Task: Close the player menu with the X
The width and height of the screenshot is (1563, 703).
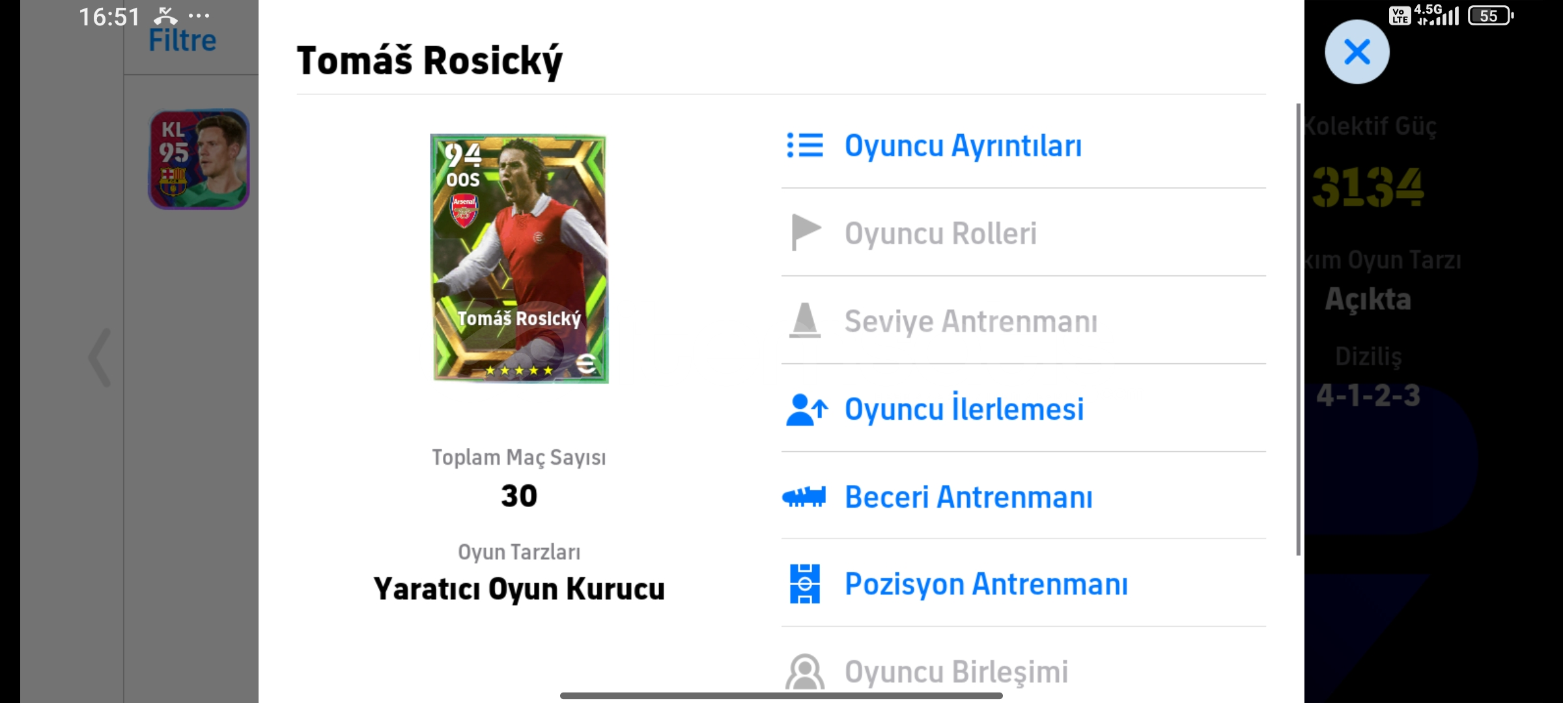Action: click(x=1357, y=52)
